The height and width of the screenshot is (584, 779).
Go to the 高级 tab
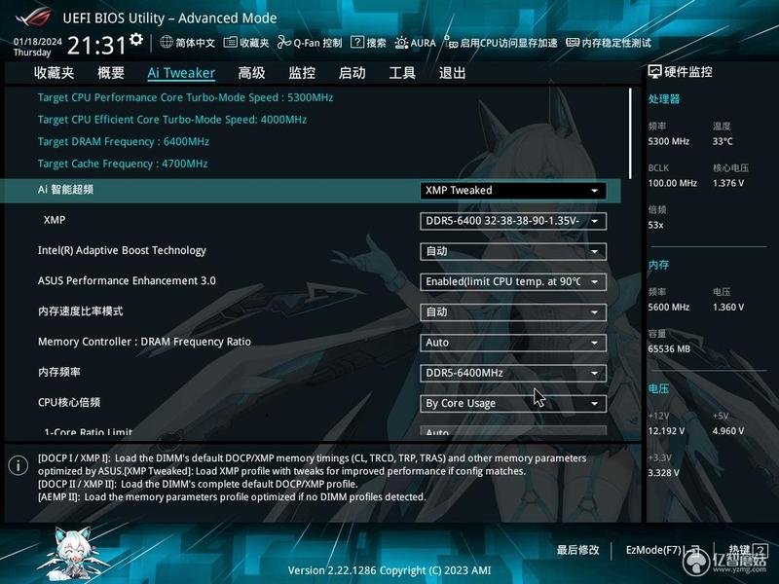(251, 73)
